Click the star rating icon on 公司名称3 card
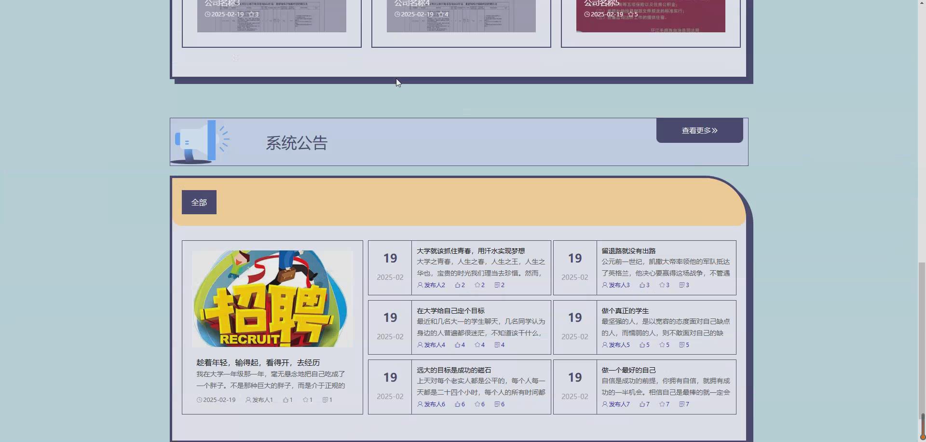 point(251,14)
